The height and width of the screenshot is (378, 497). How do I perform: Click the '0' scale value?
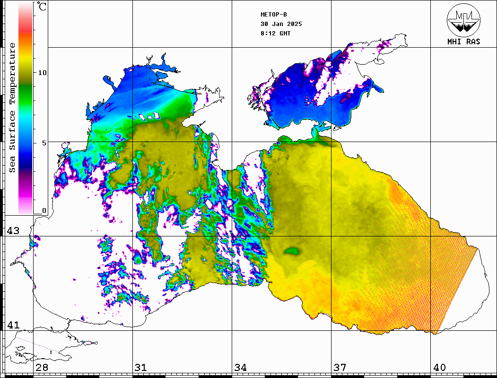44,210
